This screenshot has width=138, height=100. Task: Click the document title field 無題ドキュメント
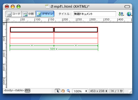pyautogui.click(x=95, y=14)
